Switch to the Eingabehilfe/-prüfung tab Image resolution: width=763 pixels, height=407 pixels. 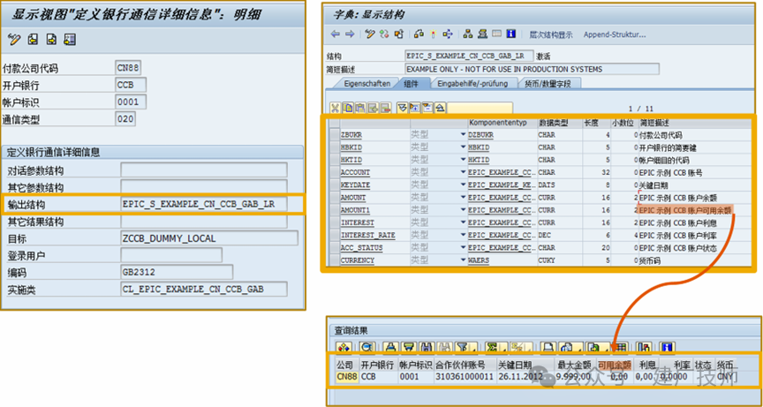coord(472,84)
